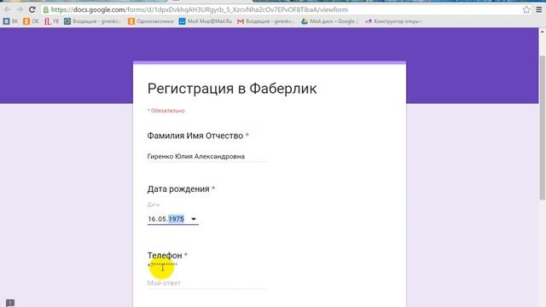The width and height of the screenshot is (546, 307).
Task: Open the Одноклассники bookmark
Action: tap(151, 21)
